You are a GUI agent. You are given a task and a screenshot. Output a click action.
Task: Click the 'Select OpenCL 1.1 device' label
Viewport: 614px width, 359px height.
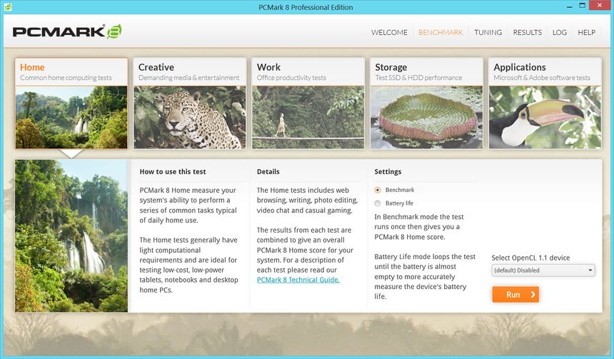[530, 258]
